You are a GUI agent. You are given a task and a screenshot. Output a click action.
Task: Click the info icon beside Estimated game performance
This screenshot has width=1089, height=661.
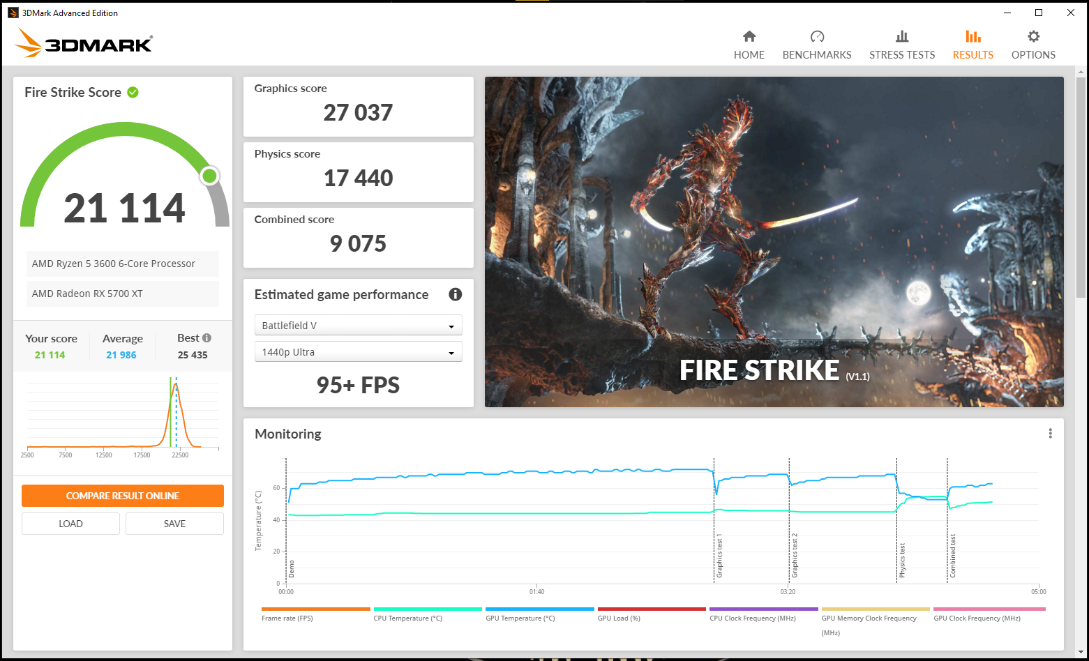click(455, 295)
